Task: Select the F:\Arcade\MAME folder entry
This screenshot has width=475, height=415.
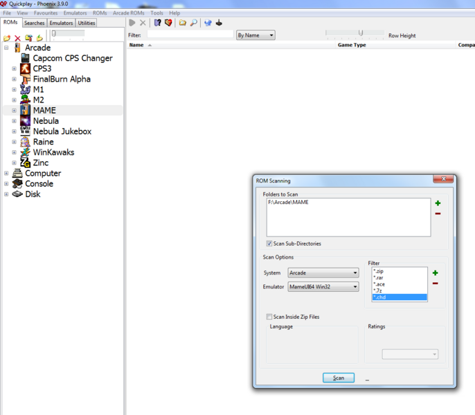Action: pos(288,202)
